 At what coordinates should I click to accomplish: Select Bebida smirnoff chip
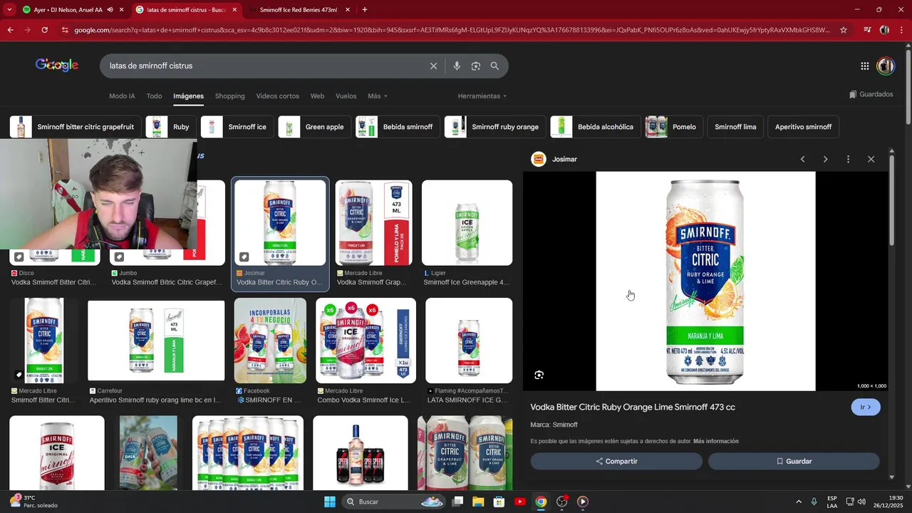(x=398, y=127)
